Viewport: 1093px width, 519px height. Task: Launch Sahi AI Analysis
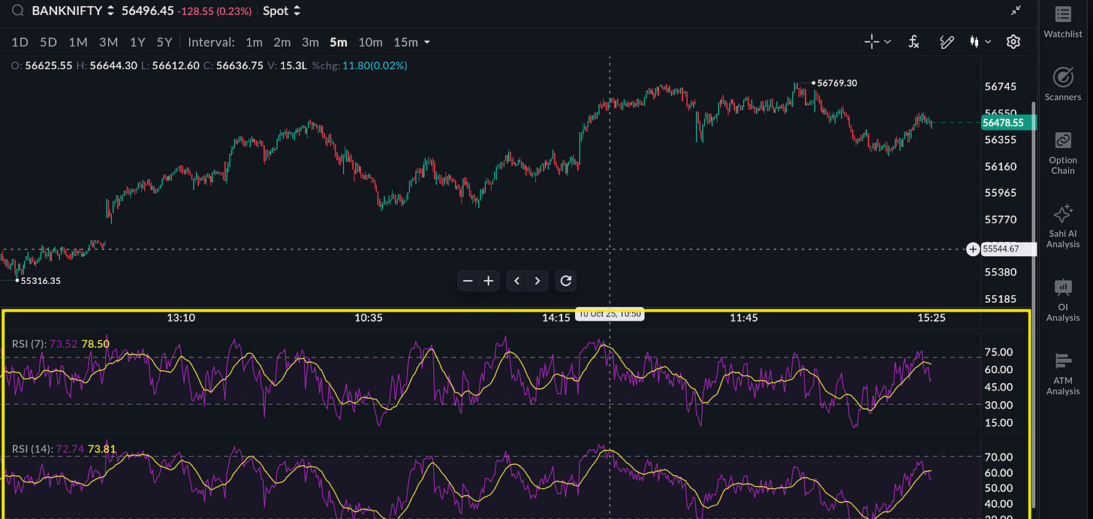(1063, 226)
